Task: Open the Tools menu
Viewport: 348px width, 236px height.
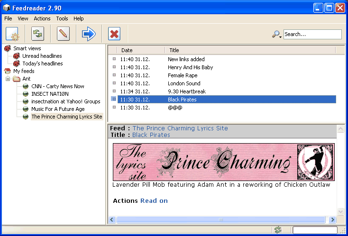Action: point(62,18)
